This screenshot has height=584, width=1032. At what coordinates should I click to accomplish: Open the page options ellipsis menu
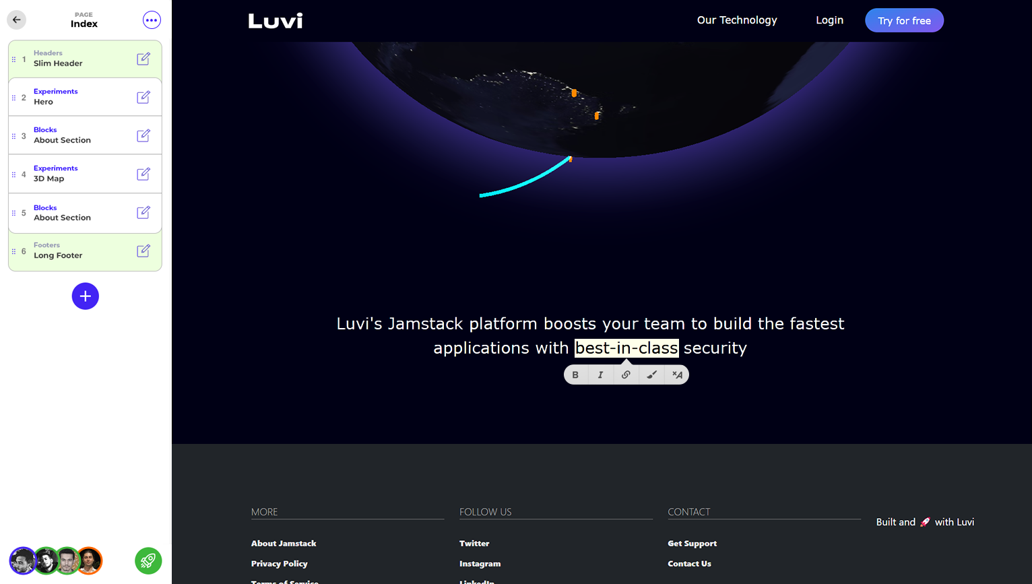152,20
